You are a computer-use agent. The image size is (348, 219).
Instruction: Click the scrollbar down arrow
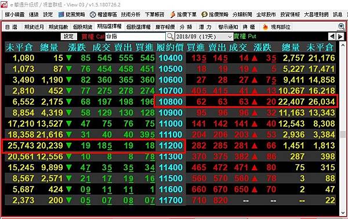click(343, 213)
